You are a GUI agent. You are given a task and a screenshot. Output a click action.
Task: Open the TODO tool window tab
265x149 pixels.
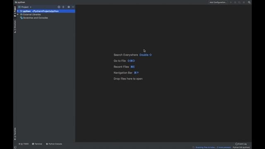coord(24,144)
